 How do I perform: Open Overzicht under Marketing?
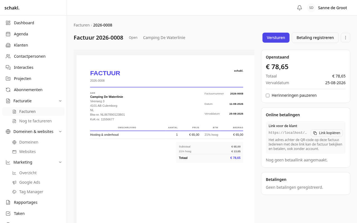pos(33,173)
